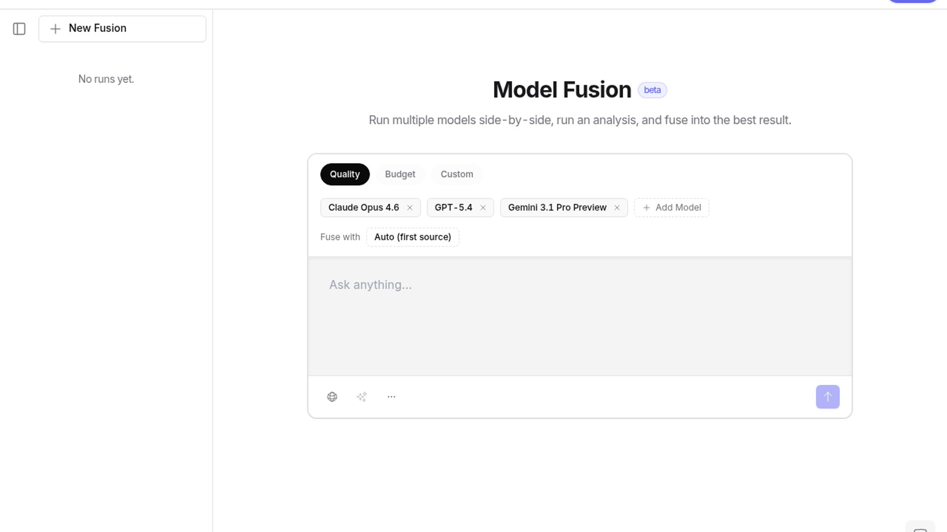Focus the Ask anything text area
947x532 pixels.
pyautogui.click(x=580, y=315)
